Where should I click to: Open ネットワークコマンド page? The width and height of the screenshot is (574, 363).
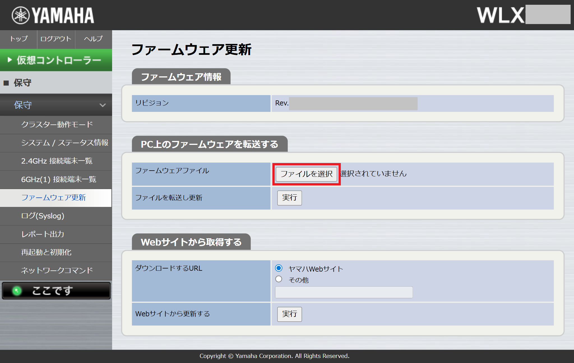(x=56, y=270)
